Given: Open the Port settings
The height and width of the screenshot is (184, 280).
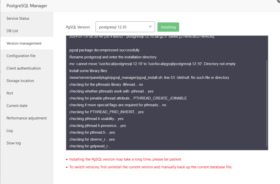Looking at the screenshot, I should [10, 93].
